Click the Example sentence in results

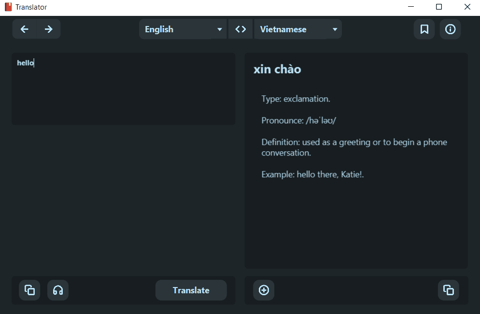[x=312, y=174]
